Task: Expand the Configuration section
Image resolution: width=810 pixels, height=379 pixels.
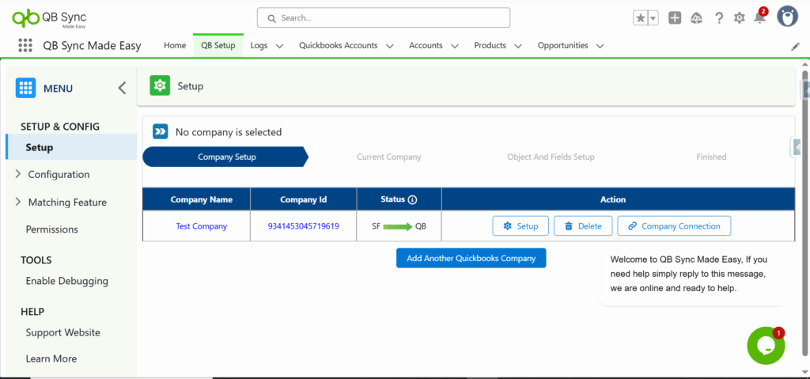Action: [18, 174]
